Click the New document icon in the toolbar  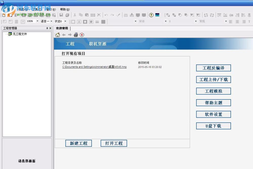(x=4, y=15)
